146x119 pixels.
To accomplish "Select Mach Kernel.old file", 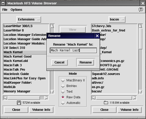I will 25,61.
